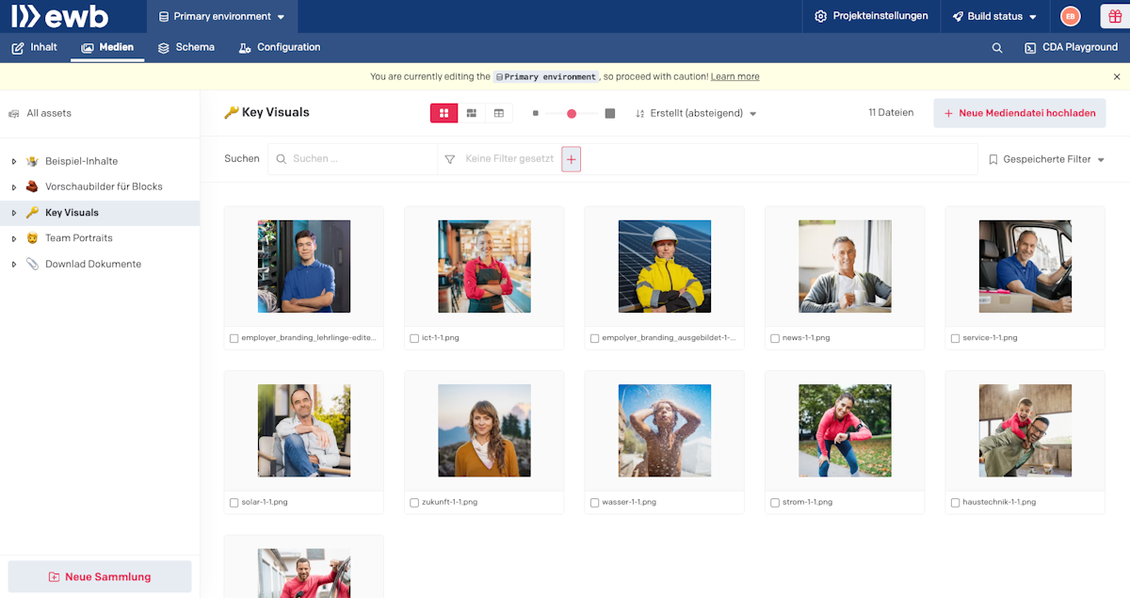The height and width of the screenshot is (598, 1130).
Task: Click the thumbnail size slider handle
Action: click(x=572, y=113)
